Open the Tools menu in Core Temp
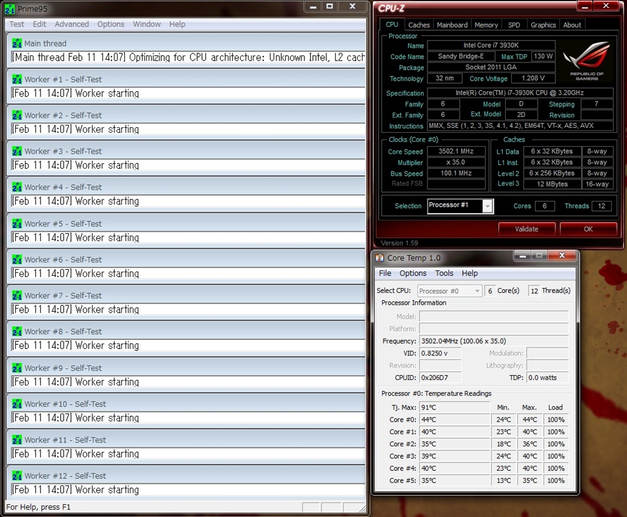Screen dimensions: 627x517 pos(444,273)
